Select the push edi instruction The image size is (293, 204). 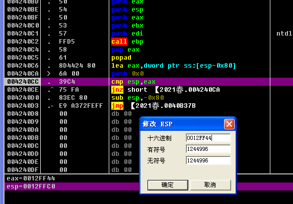[x=127, y=34]
